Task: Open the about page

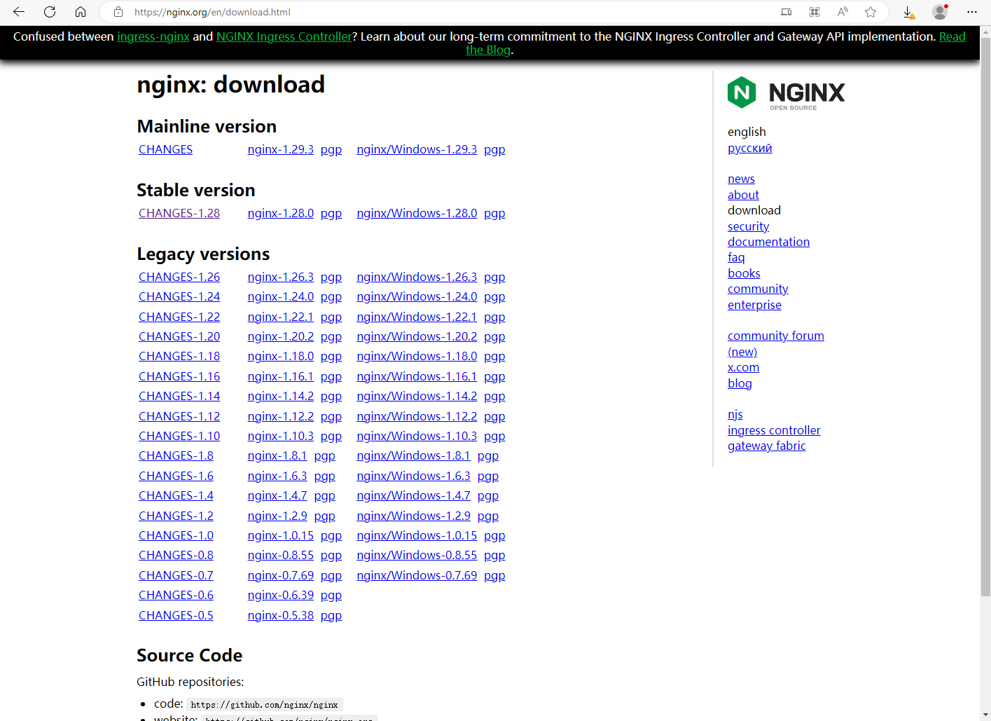Action: tap(743, 195)
